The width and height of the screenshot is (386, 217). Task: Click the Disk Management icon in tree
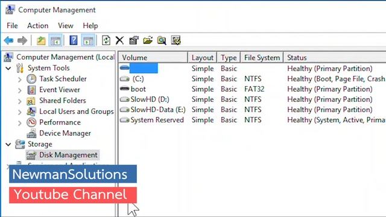[x=31, y=155]
